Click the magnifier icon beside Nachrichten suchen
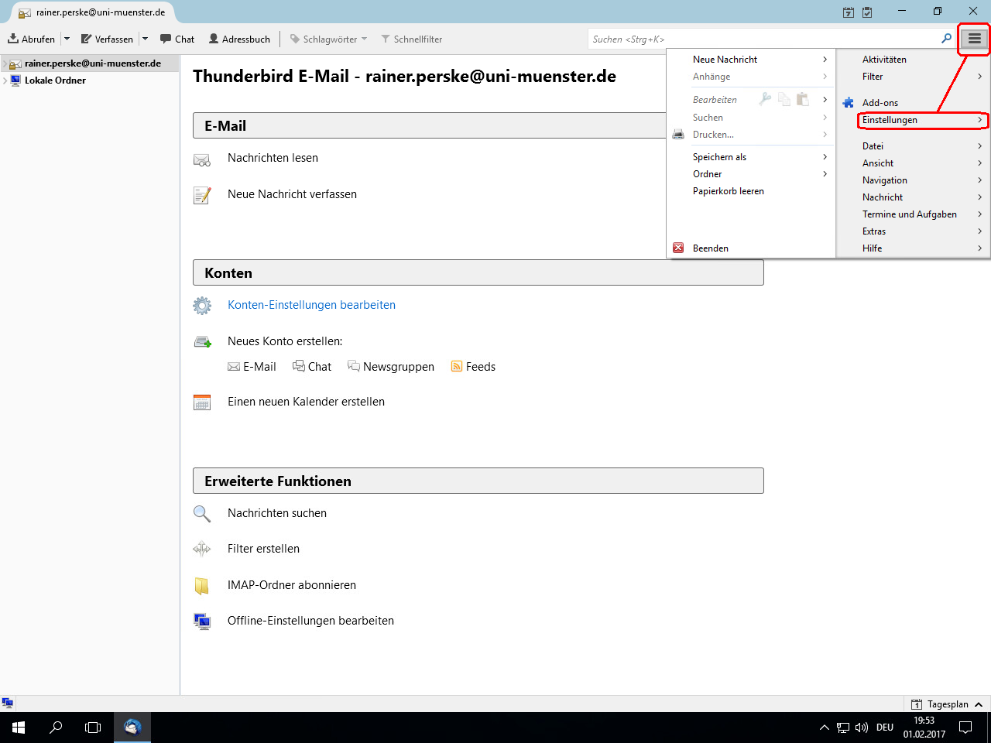The image size is (991, 743). [x=202, y=514]
